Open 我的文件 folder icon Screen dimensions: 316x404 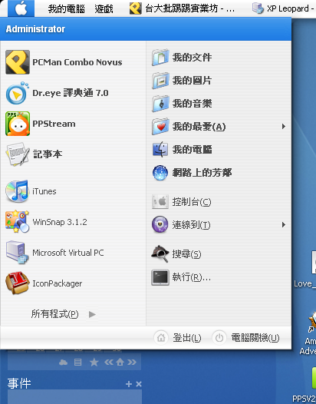tap(160, 58)
